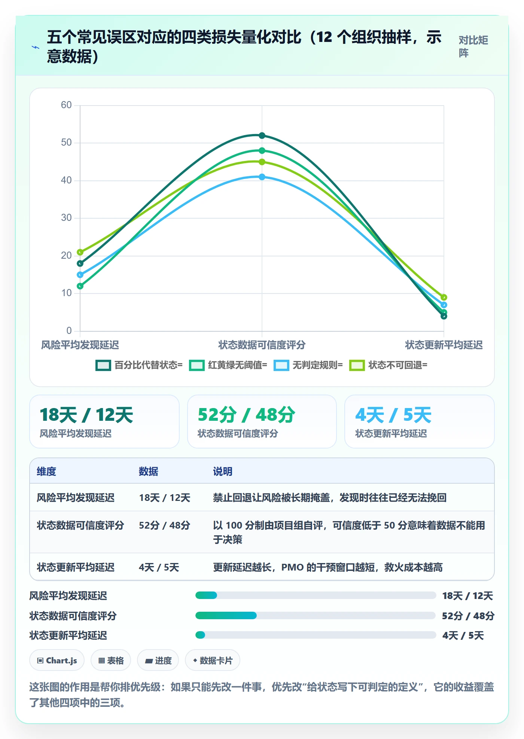This screenshot has width=524, height=739.
Task: Click the y-axis tick label 60
Action: pos(66,105)
